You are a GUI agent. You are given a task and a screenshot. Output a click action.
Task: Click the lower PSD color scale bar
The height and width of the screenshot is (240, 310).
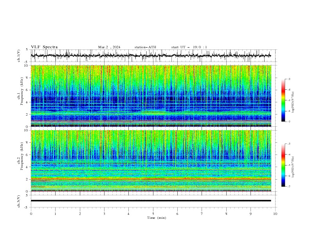[283, 165]
